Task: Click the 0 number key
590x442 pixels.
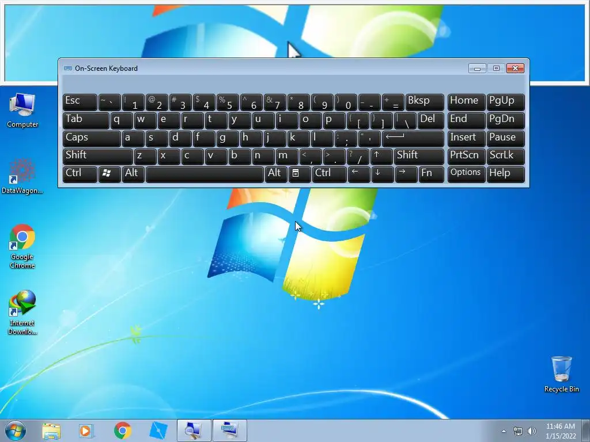Action: click(346, 102)
